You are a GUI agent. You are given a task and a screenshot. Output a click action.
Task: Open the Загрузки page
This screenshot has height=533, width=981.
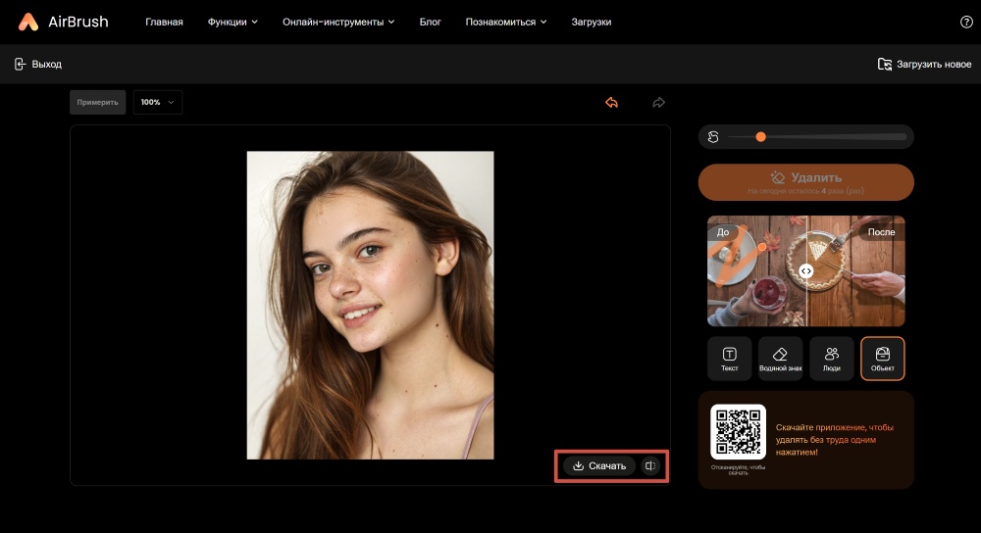pos(592,22)
